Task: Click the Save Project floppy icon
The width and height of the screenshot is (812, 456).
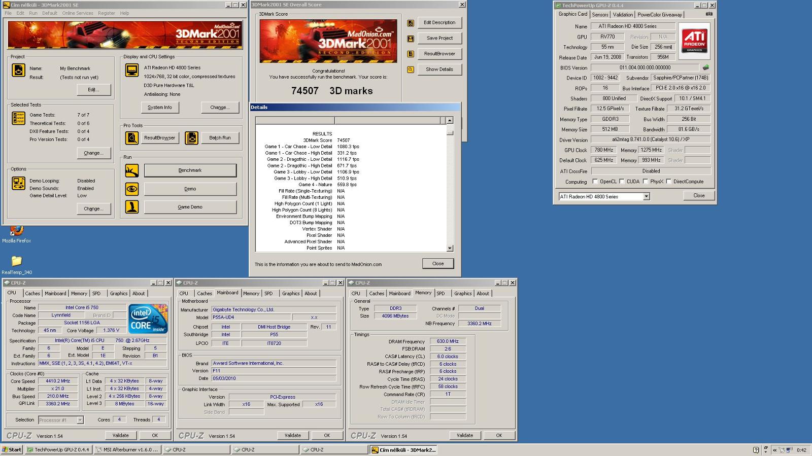Action: point(411,39)
